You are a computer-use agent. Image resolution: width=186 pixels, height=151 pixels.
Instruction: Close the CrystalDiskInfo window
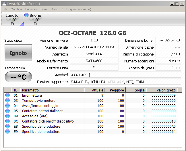(182, 4)
